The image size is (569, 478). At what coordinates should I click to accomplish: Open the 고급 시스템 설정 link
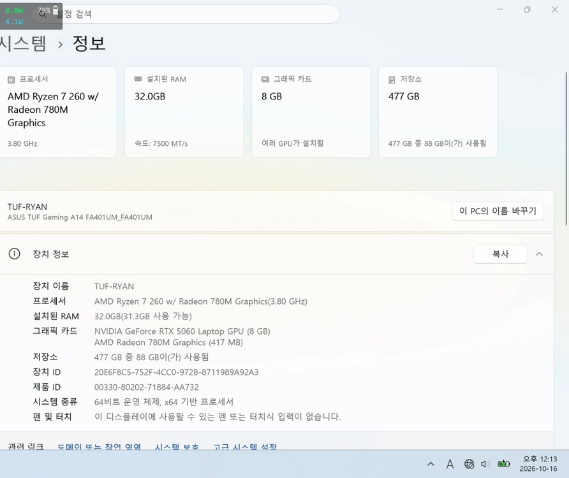[x=245, y=447]
